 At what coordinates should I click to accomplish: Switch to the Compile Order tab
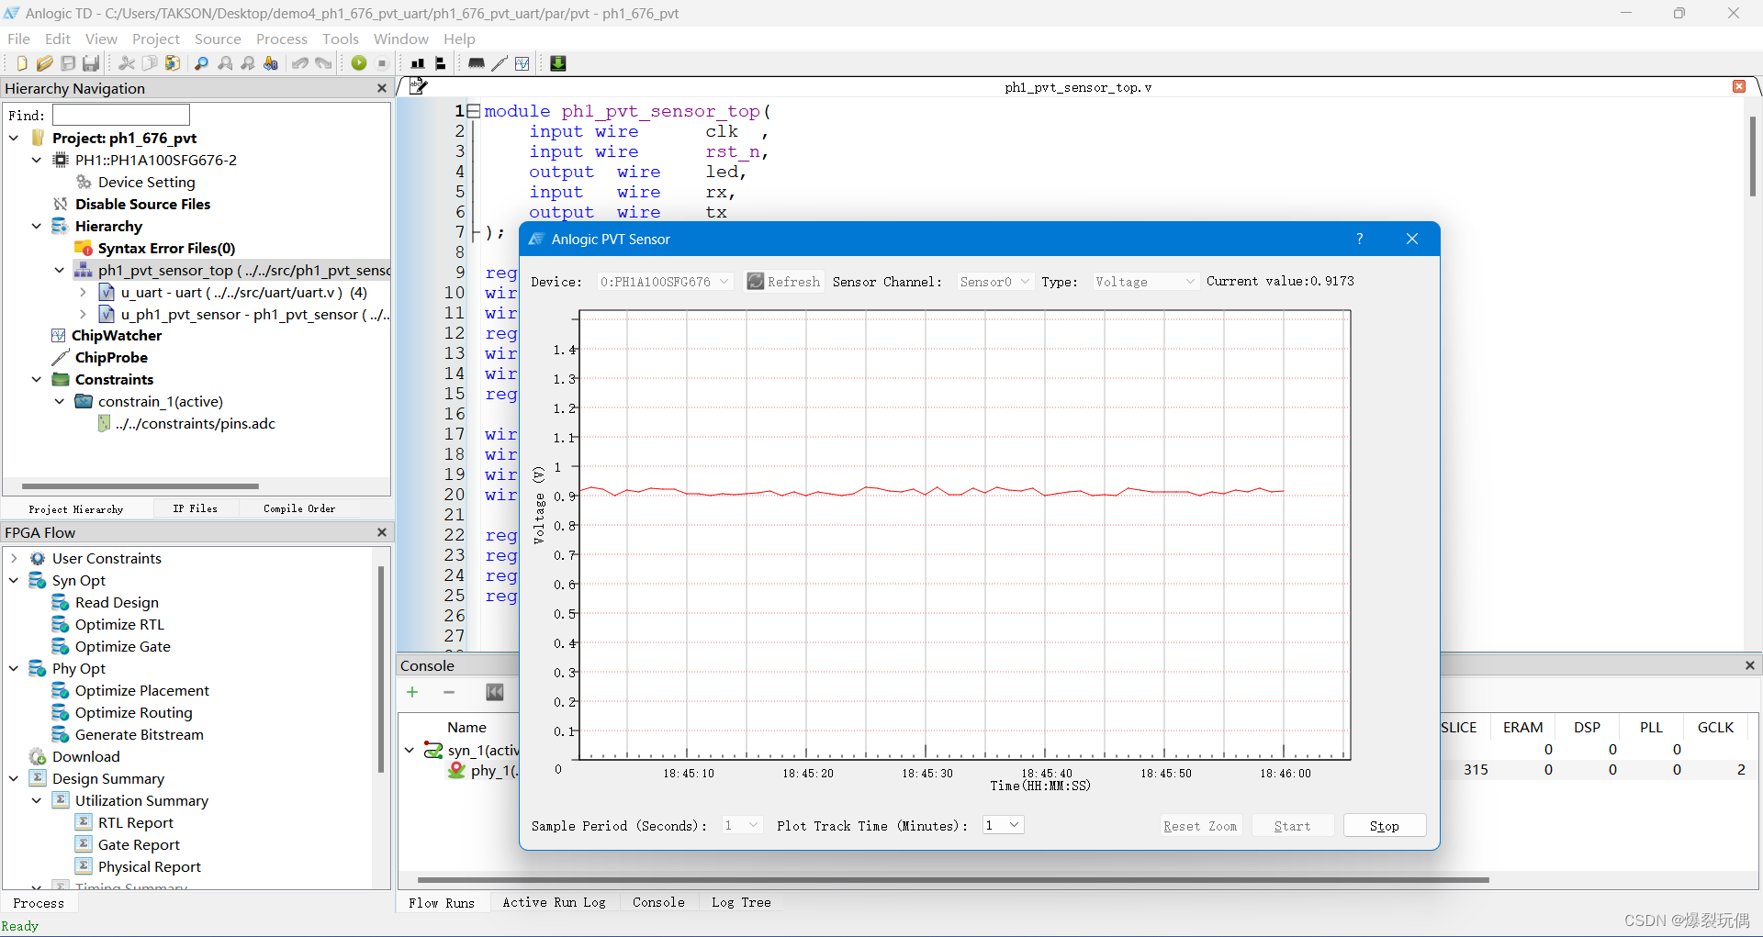coord(299,508)
